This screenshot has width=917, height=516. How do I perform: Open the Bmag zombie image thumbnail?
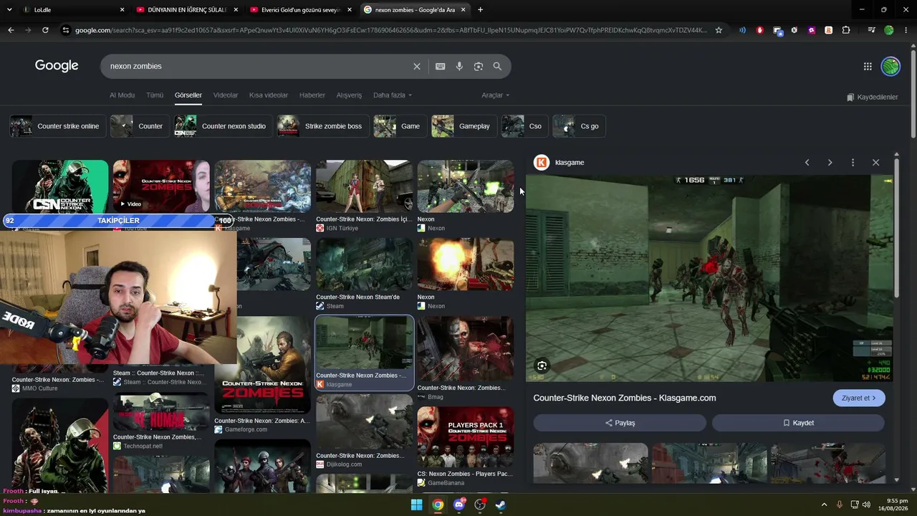(466, 349)
